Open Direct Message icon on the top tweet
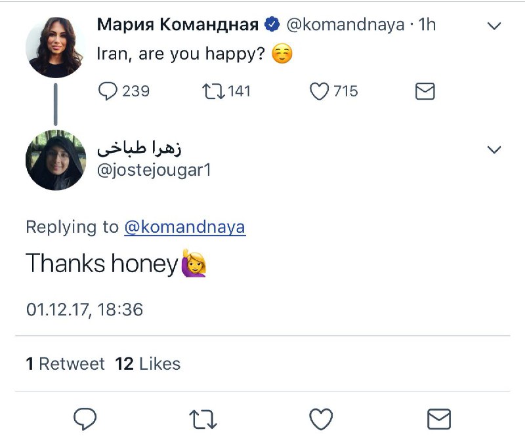 424,92
